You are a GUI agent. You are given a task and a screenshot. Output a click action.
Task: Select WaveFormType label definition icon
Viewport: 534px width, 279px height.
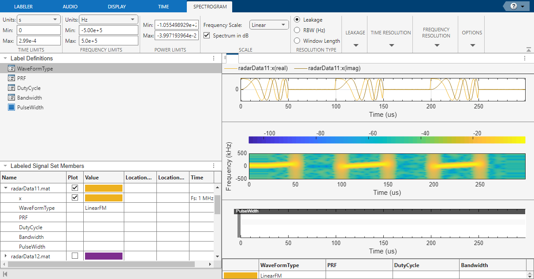(12, 69)
